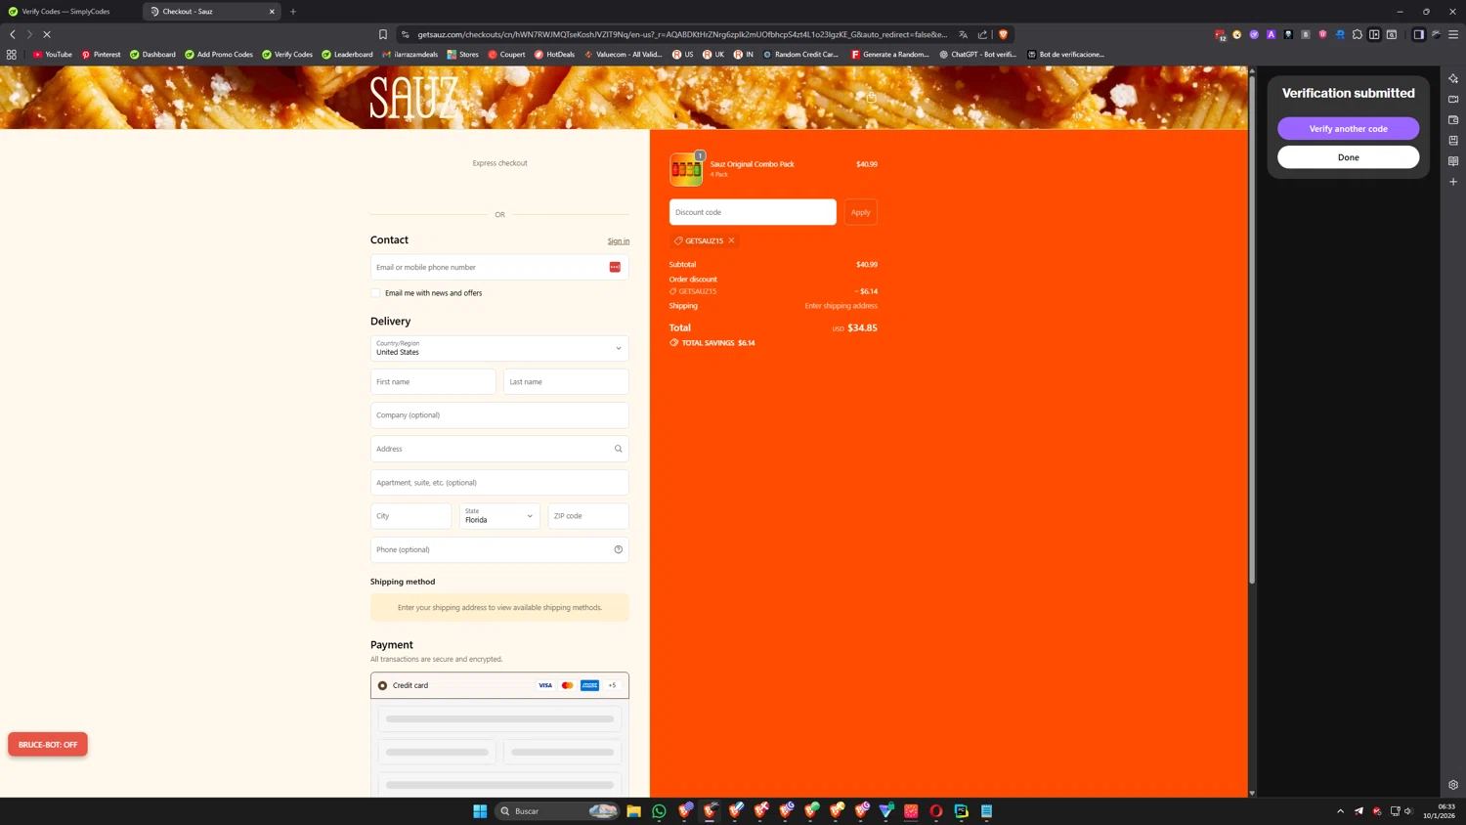Open the Leaderboard bookmark
The height and width of the screenshot is (825, 1466).
[347, 55]
